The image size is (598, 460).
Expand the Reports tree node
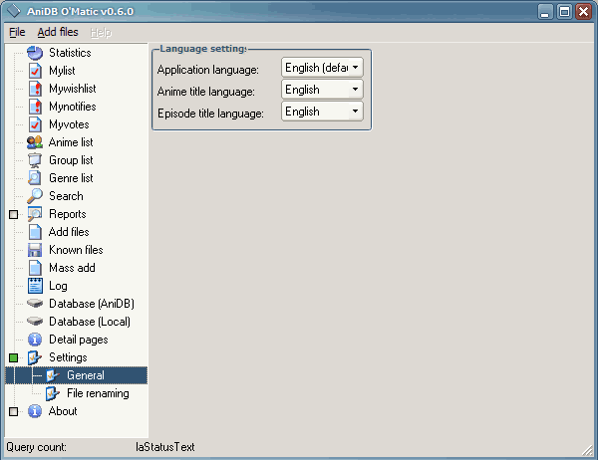(13, 214)
